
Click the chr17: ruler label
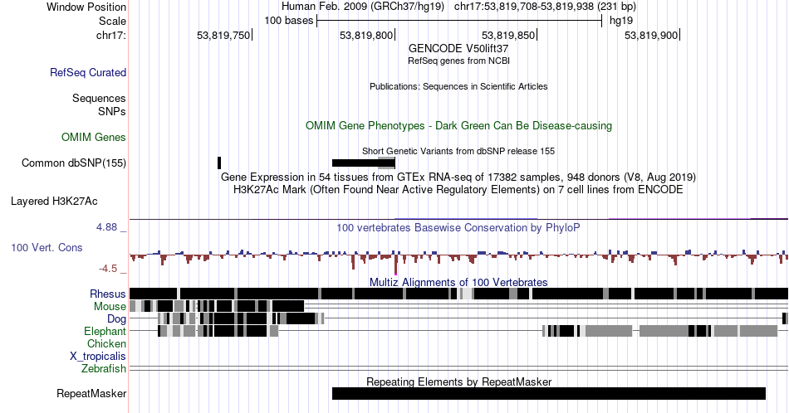tap(111, 36)
